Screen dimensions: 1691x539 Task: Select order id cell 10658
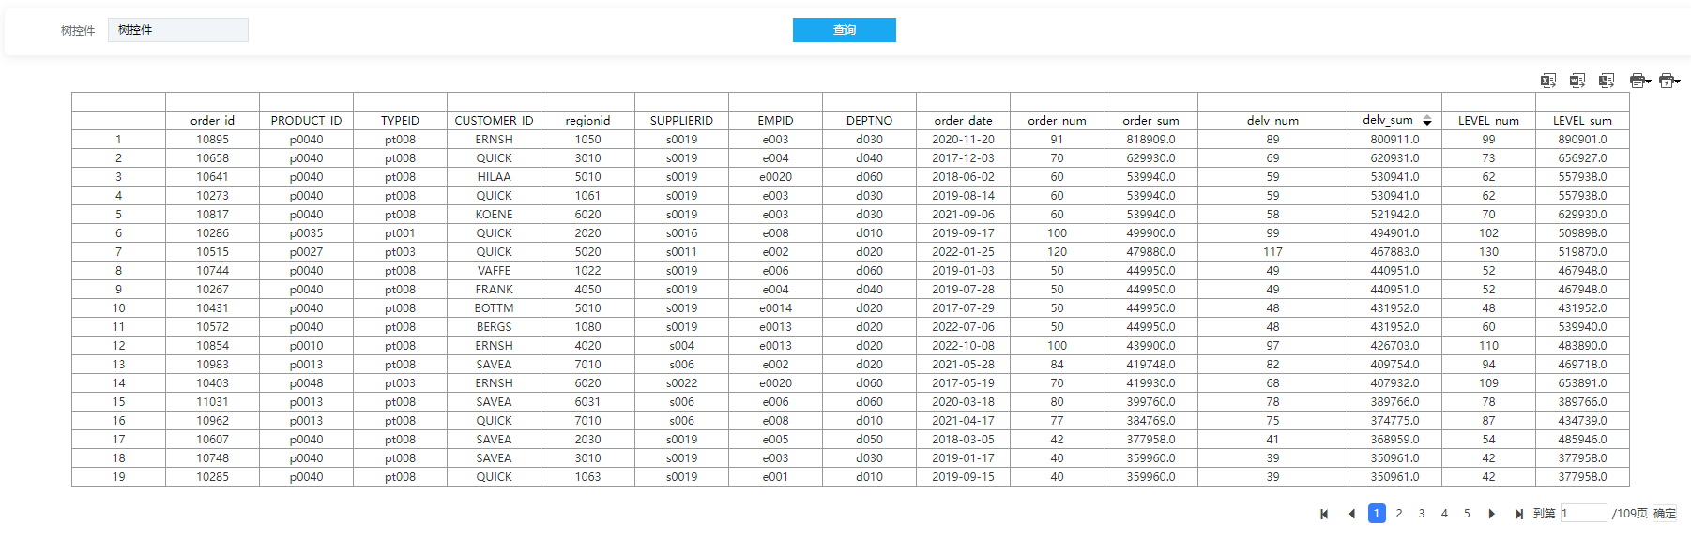(212, 158)
